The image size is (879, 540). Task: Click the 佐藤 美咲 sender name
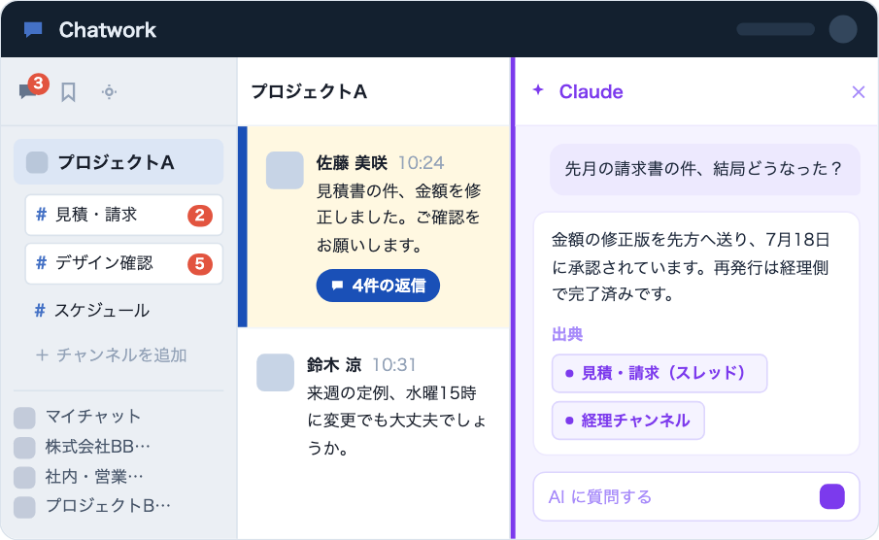point(352,163)
